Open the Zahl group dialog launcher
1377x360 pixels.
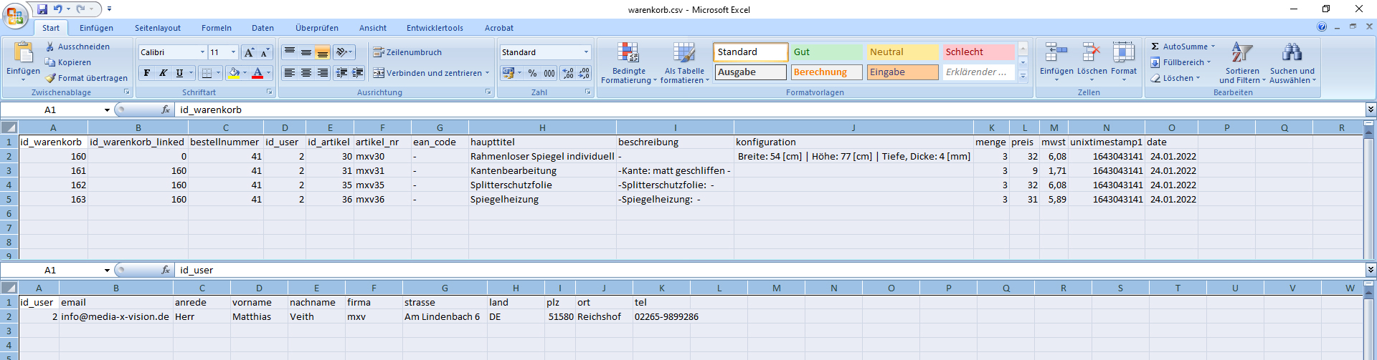[587, 92]
